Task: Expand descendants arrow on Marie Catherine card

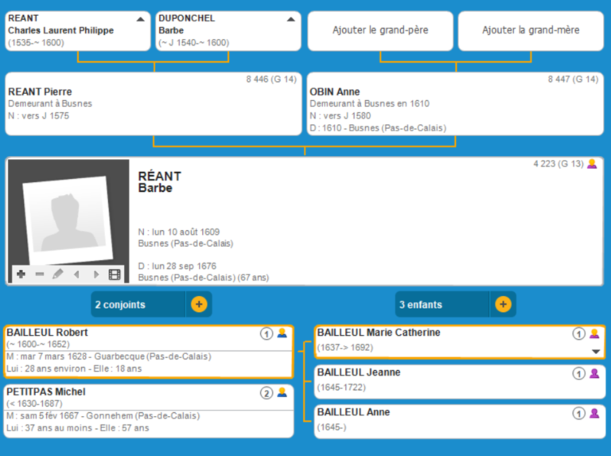Action: (x=594, y=351)
